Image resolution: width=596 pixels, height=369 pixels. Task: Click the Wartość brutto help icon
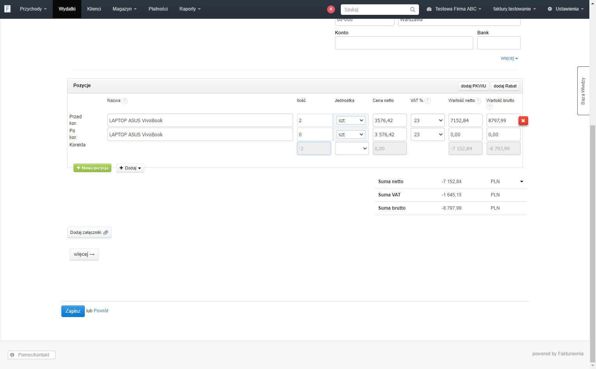490,107
